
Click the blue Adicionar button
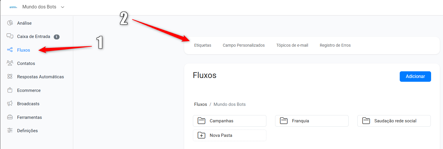coord(415,77)
